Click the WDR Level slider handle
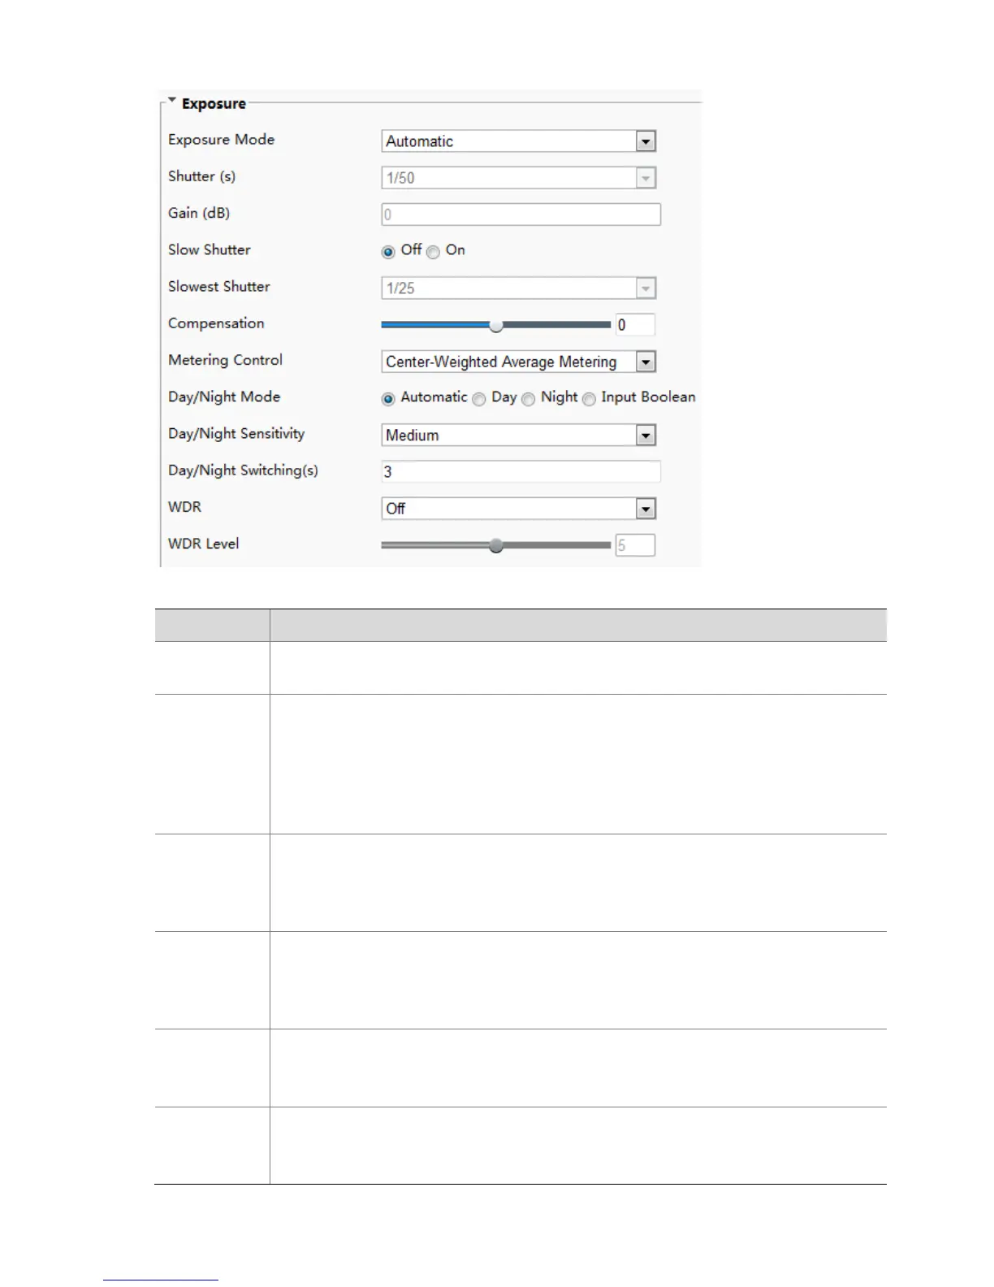 (496, 545)
